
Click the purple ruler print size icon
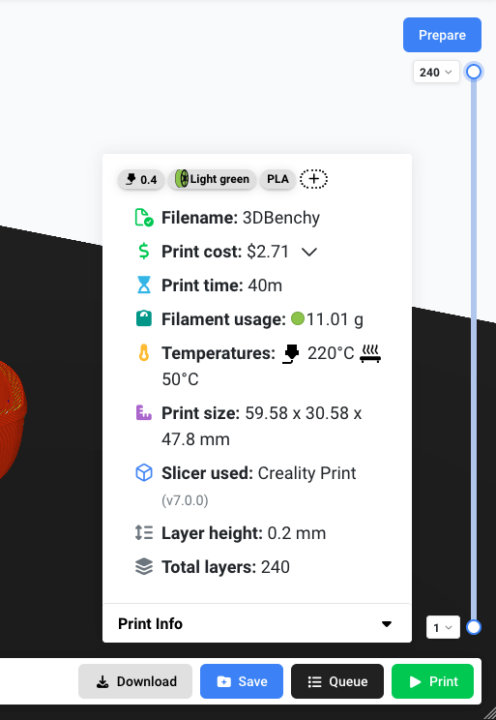(x=144, y=412)
